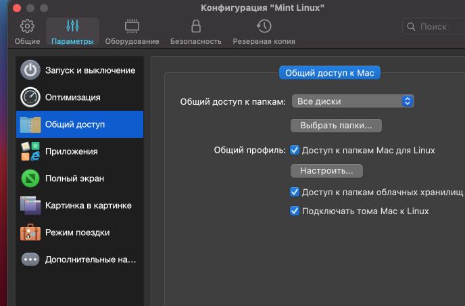Toggle Подключать тома Mac к Linux checkbox
This screenshot has width=465, height=306.
pyautogui.click(x=295, y=211)
